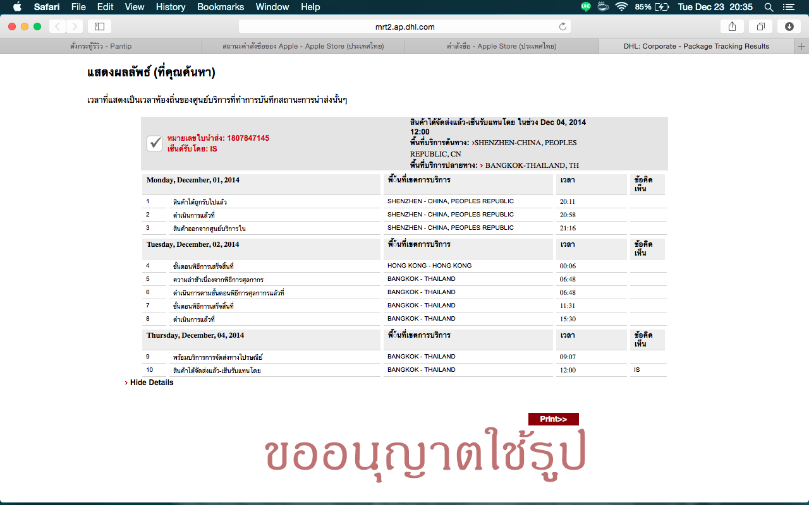This screenshot has width=809, height=505.
Task: Switch to the Pantip tab
Action: pos(101,46)
